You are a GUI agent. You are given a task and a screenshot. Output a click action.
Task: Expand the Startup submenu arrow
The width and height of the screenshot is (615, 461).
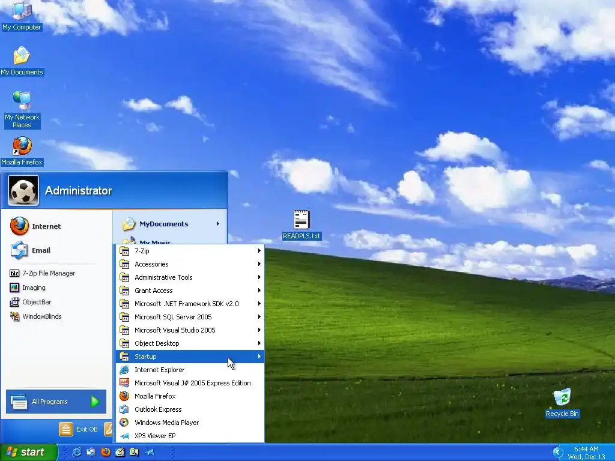pyautogui.click(x=259, y=357)
